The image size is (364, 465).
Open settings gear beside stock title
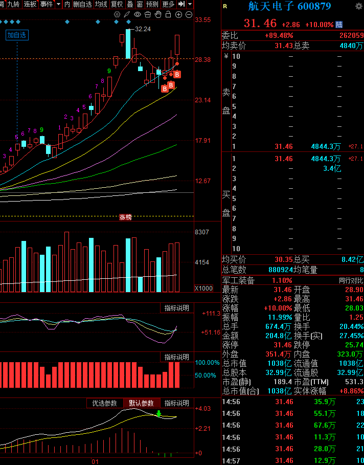pyautogui.click(x=359, y=7)
